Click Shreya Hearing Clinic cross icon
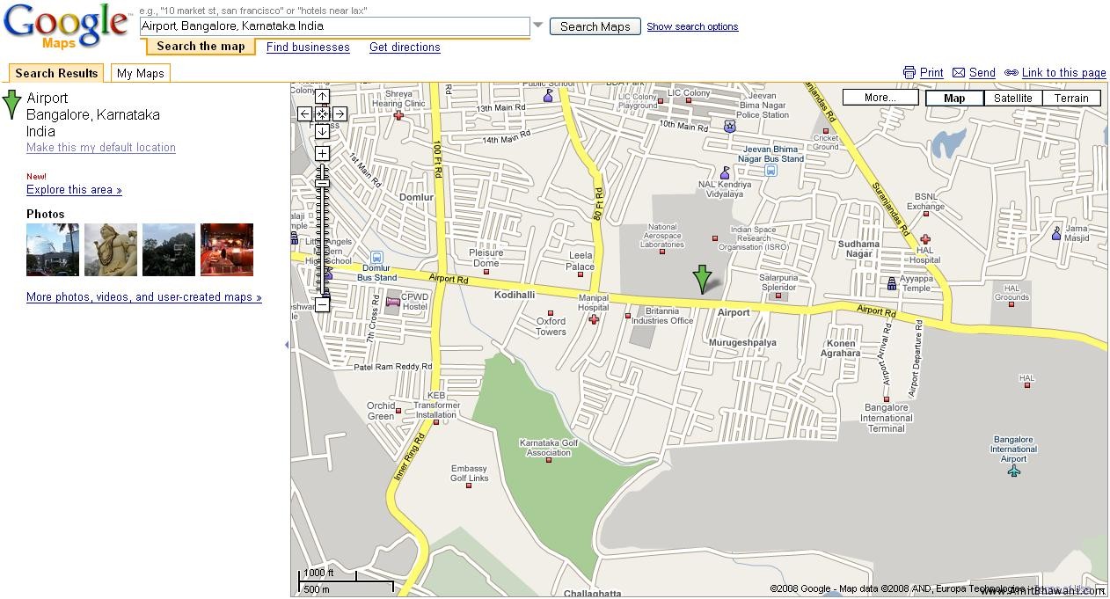This screenshot has width=1110, height=599. point(399,116)
